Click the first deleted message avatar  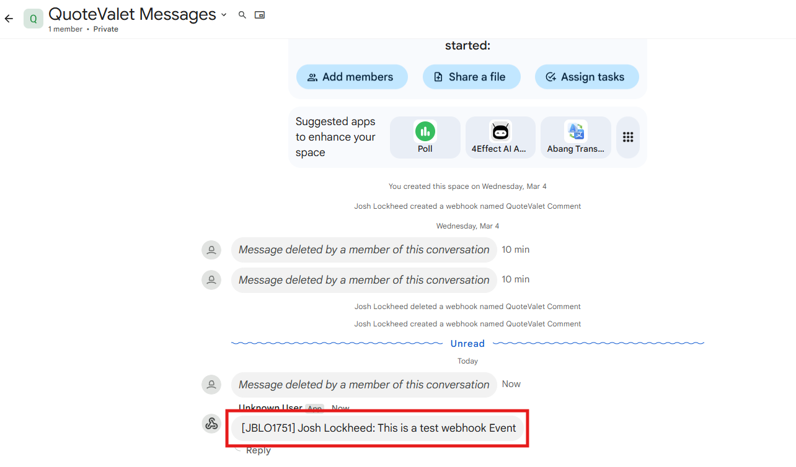pos(211,250)
